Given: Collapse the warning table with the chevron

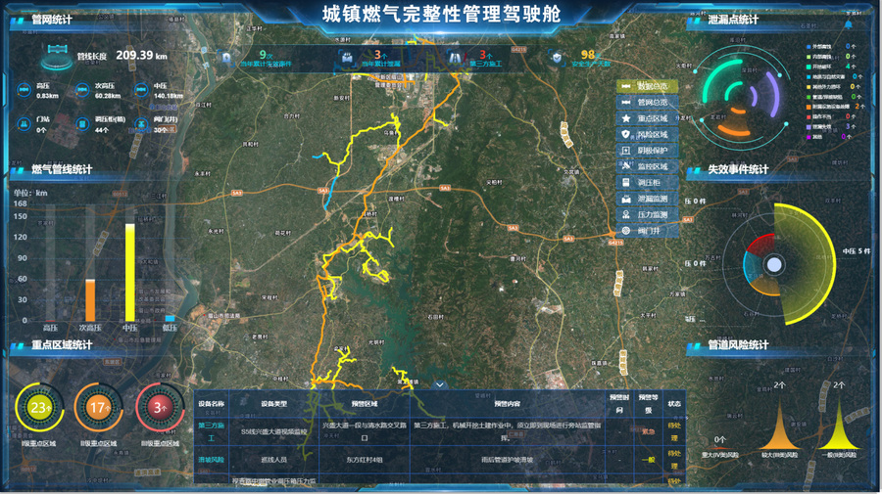Looking at the screenshot, I should (x=441, y=385).
